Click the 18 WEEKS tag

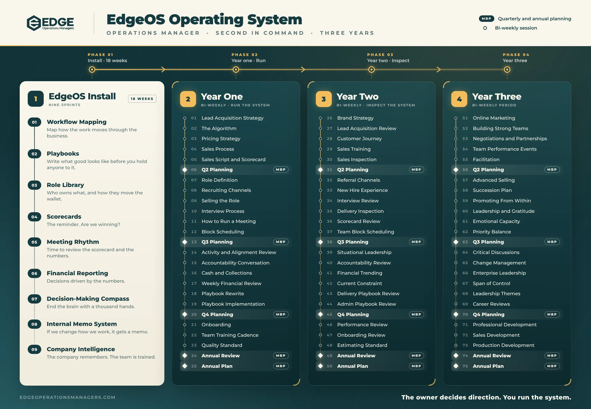[x=142, y=99]
